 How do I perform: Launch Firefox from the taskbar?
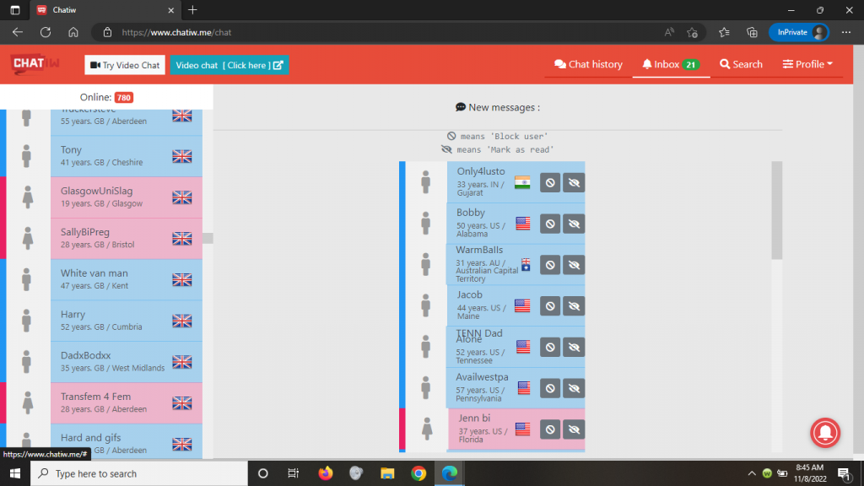pos(326,473)
